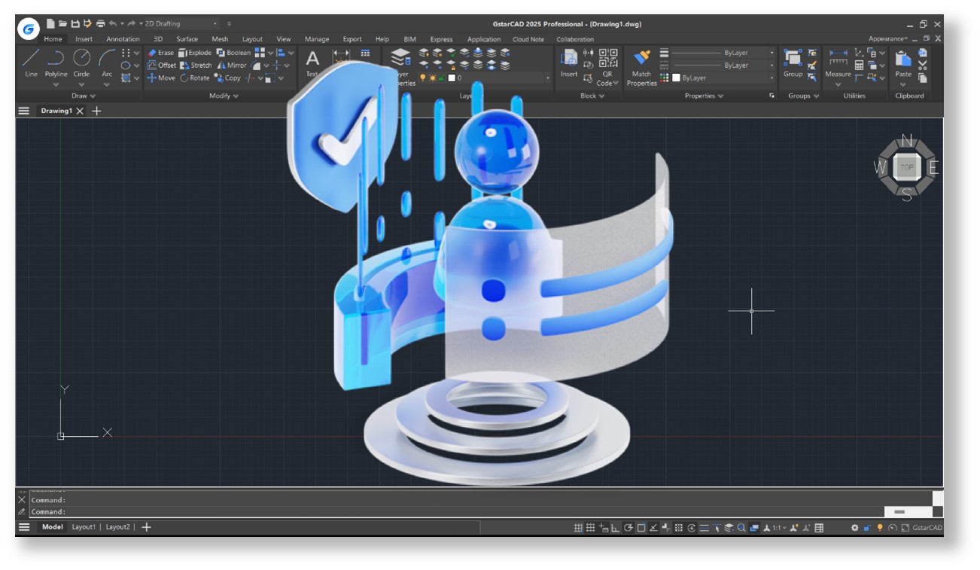Switch to the Annotation ribbon tab

click(x=123, y=39)
